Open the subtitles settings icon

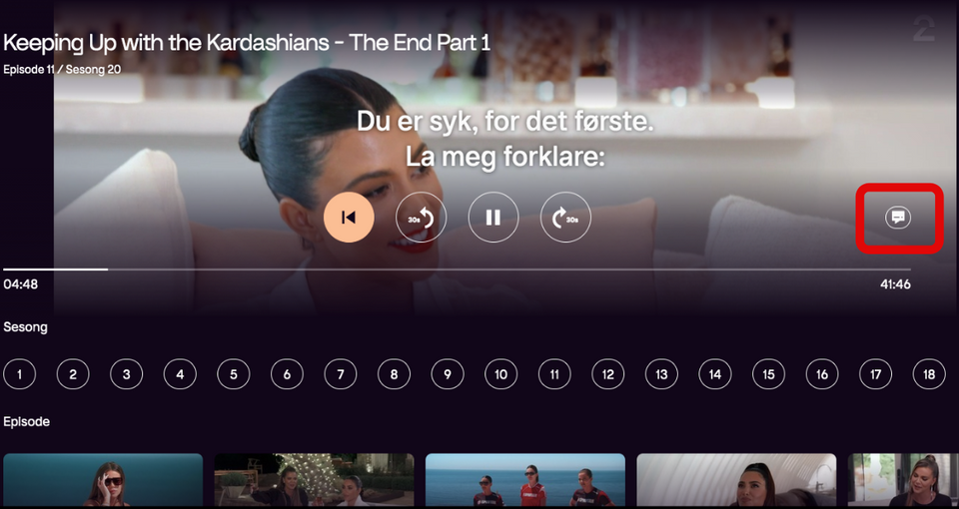pyautogui.click(x=898, y=217)
